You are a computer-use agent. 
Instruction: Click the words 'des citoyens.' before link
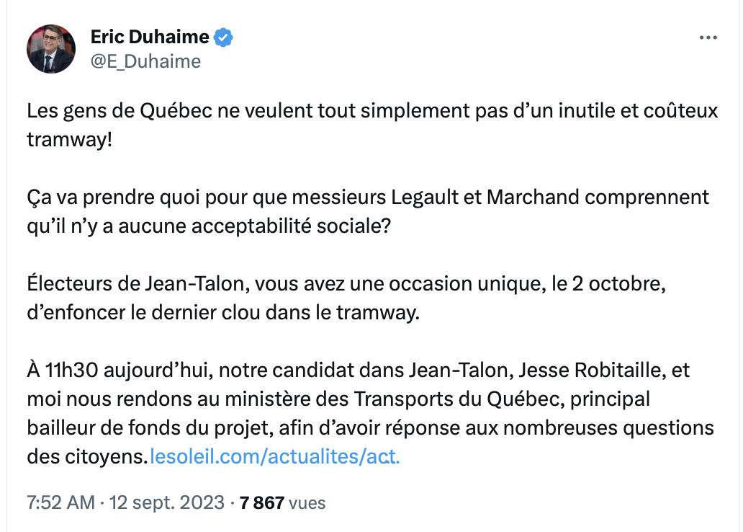point(87,456)
